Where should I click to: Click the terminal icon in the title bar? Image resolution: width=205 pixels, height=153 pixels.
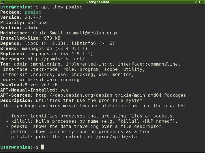coord(2,2)
